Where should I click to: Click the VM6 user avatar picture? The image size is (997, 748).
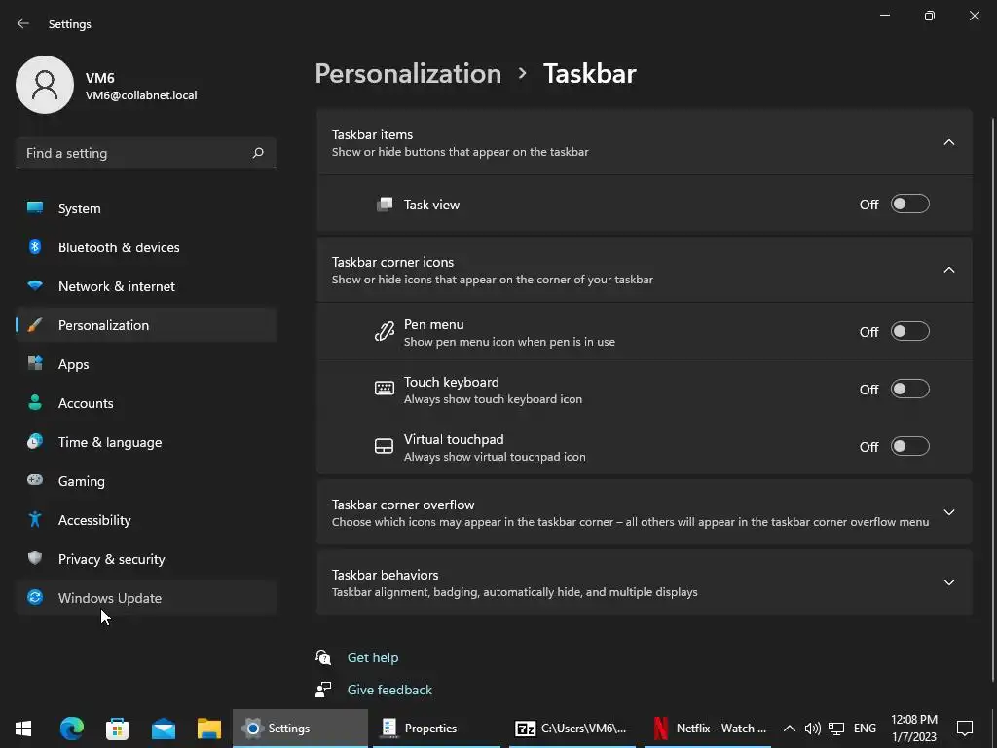click(x=45, y=85)
